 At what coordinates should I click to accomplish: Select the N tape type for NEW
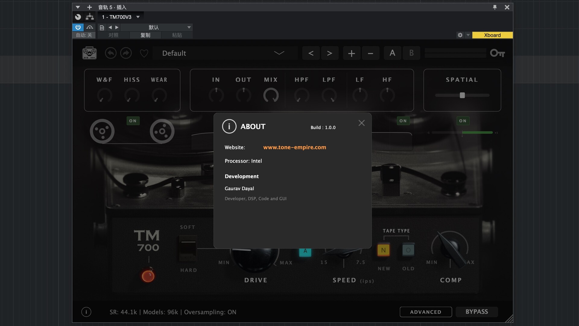383,250
